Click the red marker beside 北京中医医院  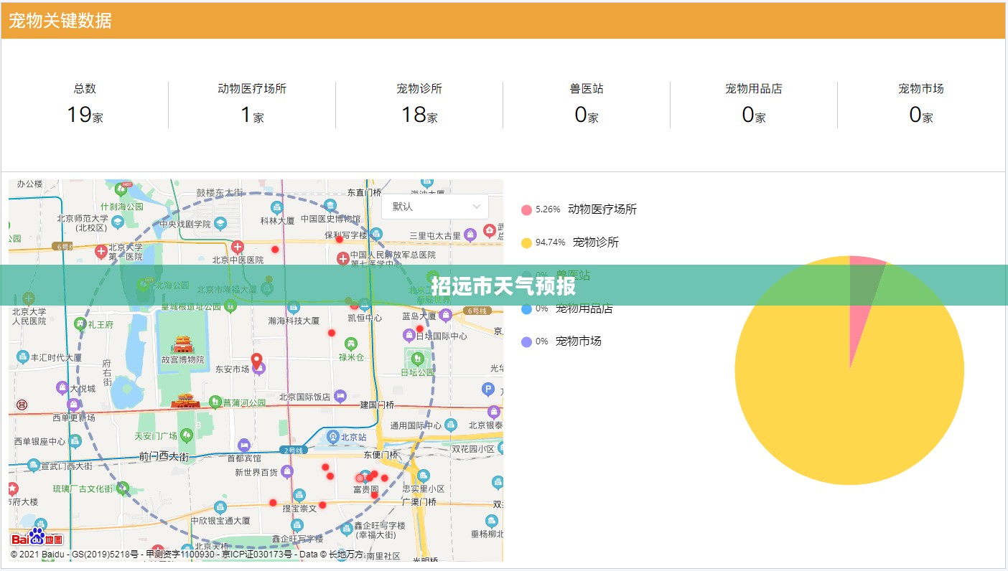[275, 249]
